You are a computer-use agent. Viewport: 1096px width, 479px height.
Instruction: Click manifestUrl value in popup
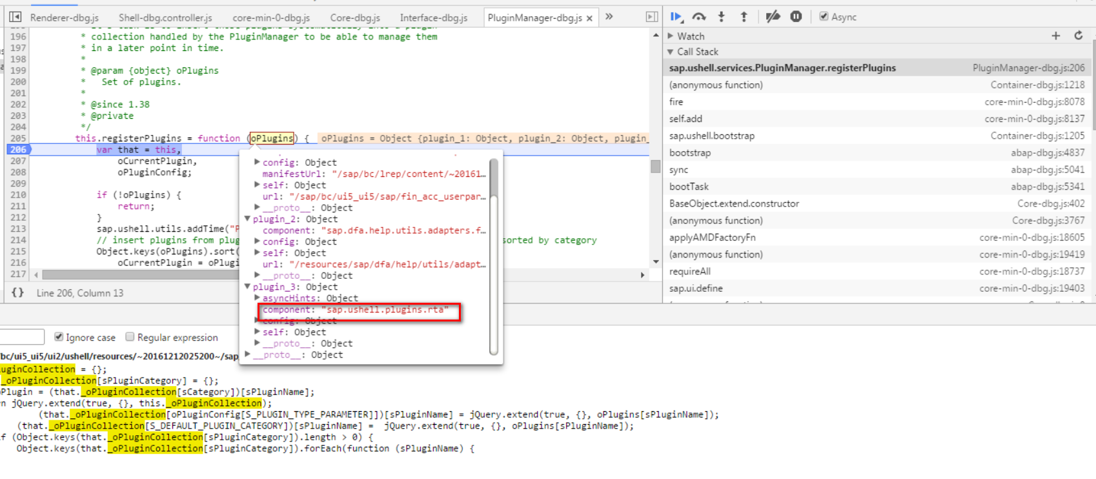pyautogui.click(x=409, y=174)
